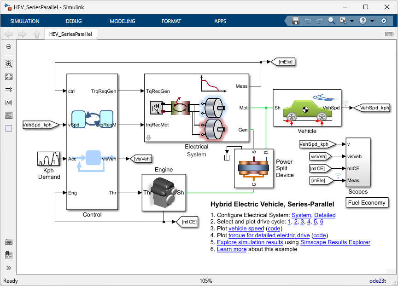The height and width of the screenshot is (286, 398).
Task: Click the Image tool in left palette
Action: pyautogui.click(x=9, y=116)
